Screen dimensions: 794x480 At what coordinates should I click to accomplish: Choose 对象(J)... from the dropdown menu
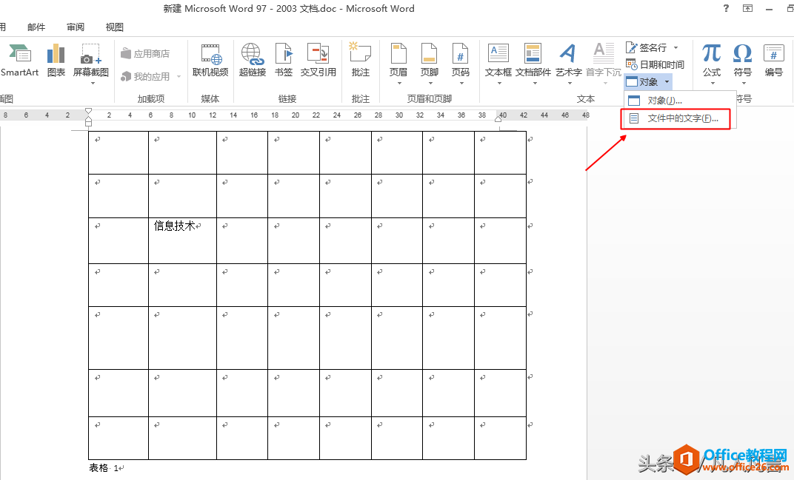[x=678, y=101]
